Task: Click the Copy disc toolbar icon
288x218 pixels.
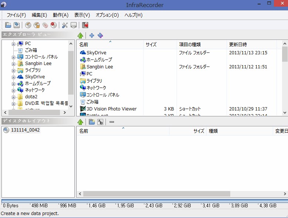Action: pyautogui.click(x=45, y=25)
